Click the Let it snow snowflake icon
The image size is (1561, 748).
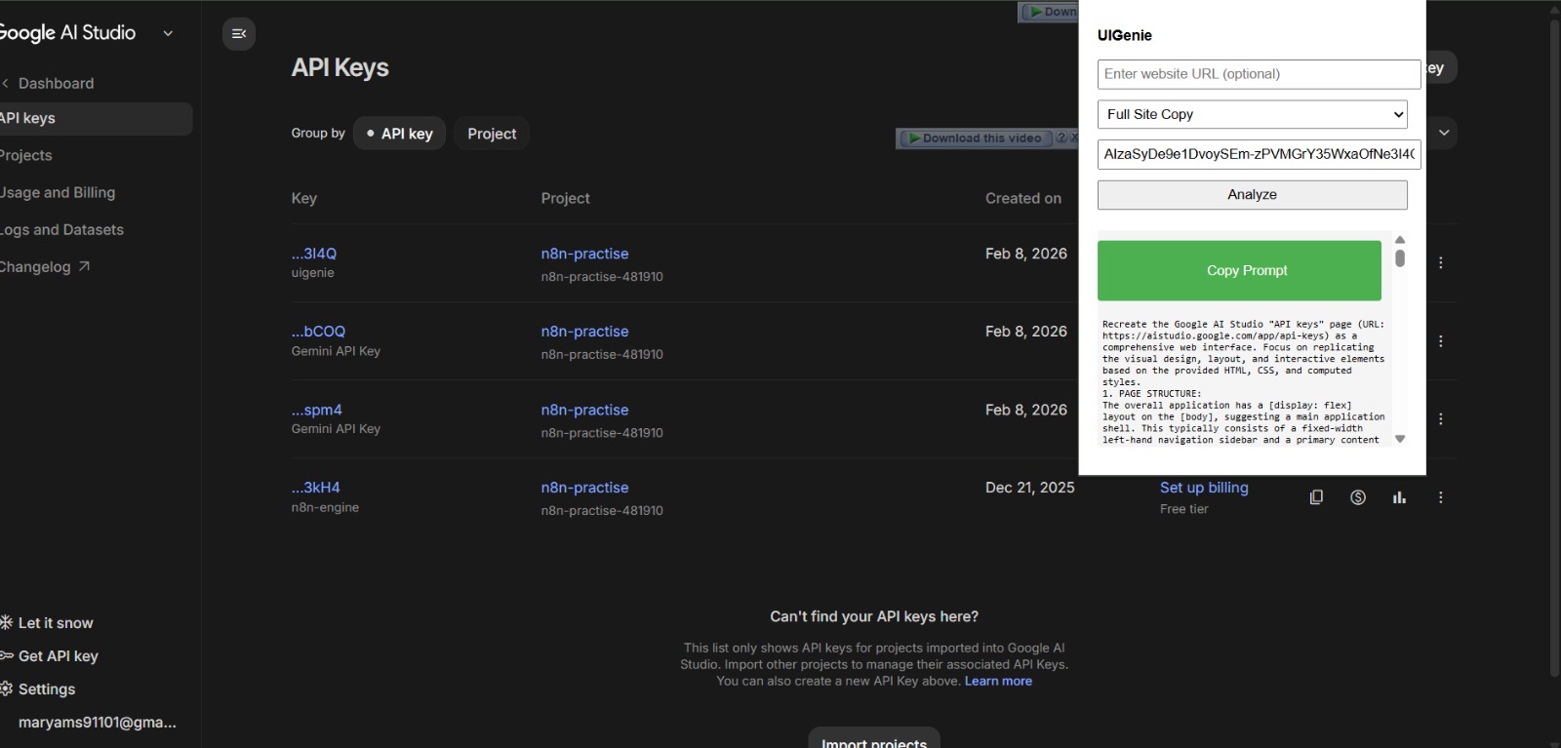[x=6, y=622]
